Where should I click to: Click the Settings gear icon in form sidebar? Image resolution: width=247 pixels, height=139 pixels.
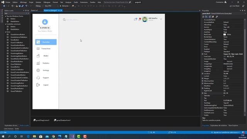point(38,70)
